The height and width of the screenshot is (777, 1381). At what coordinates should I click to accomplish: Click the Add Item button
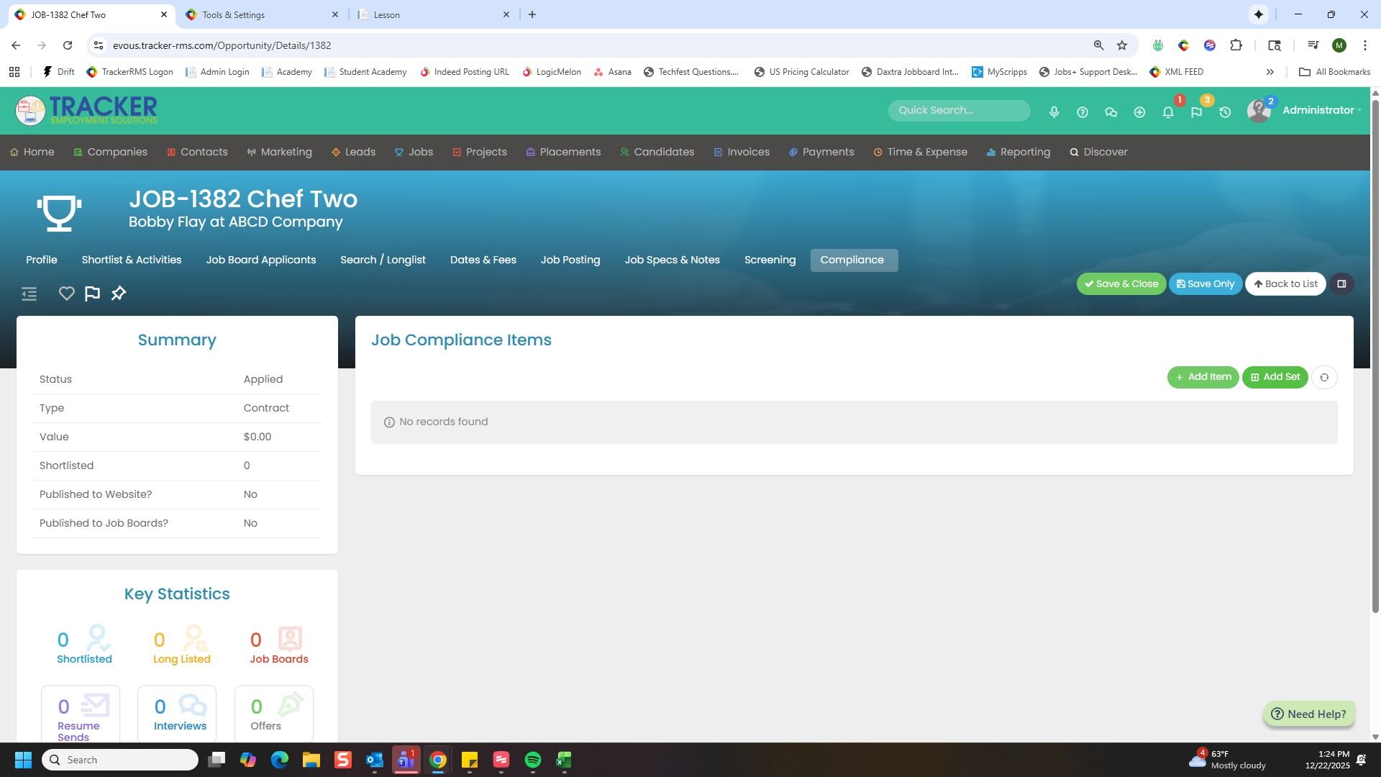tap(1203, 377)
